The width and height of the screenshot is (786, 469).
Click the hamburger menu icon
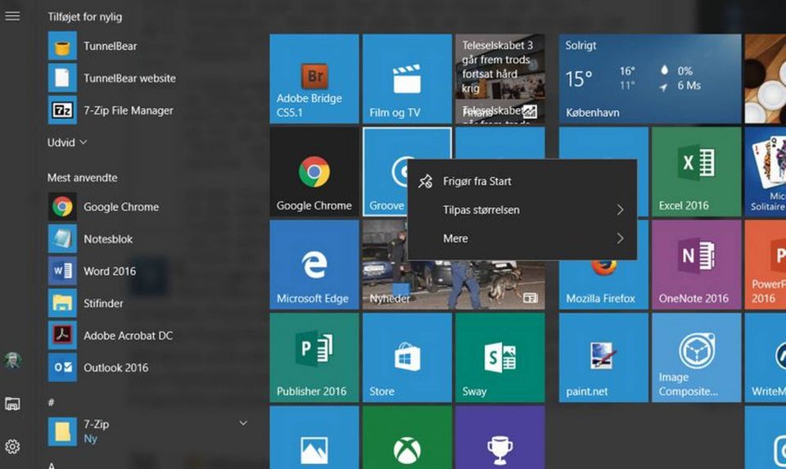12,16
